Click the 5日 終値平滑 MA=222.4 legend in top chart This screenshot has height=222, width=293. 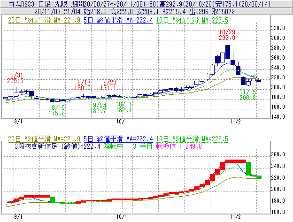[118, 20]
